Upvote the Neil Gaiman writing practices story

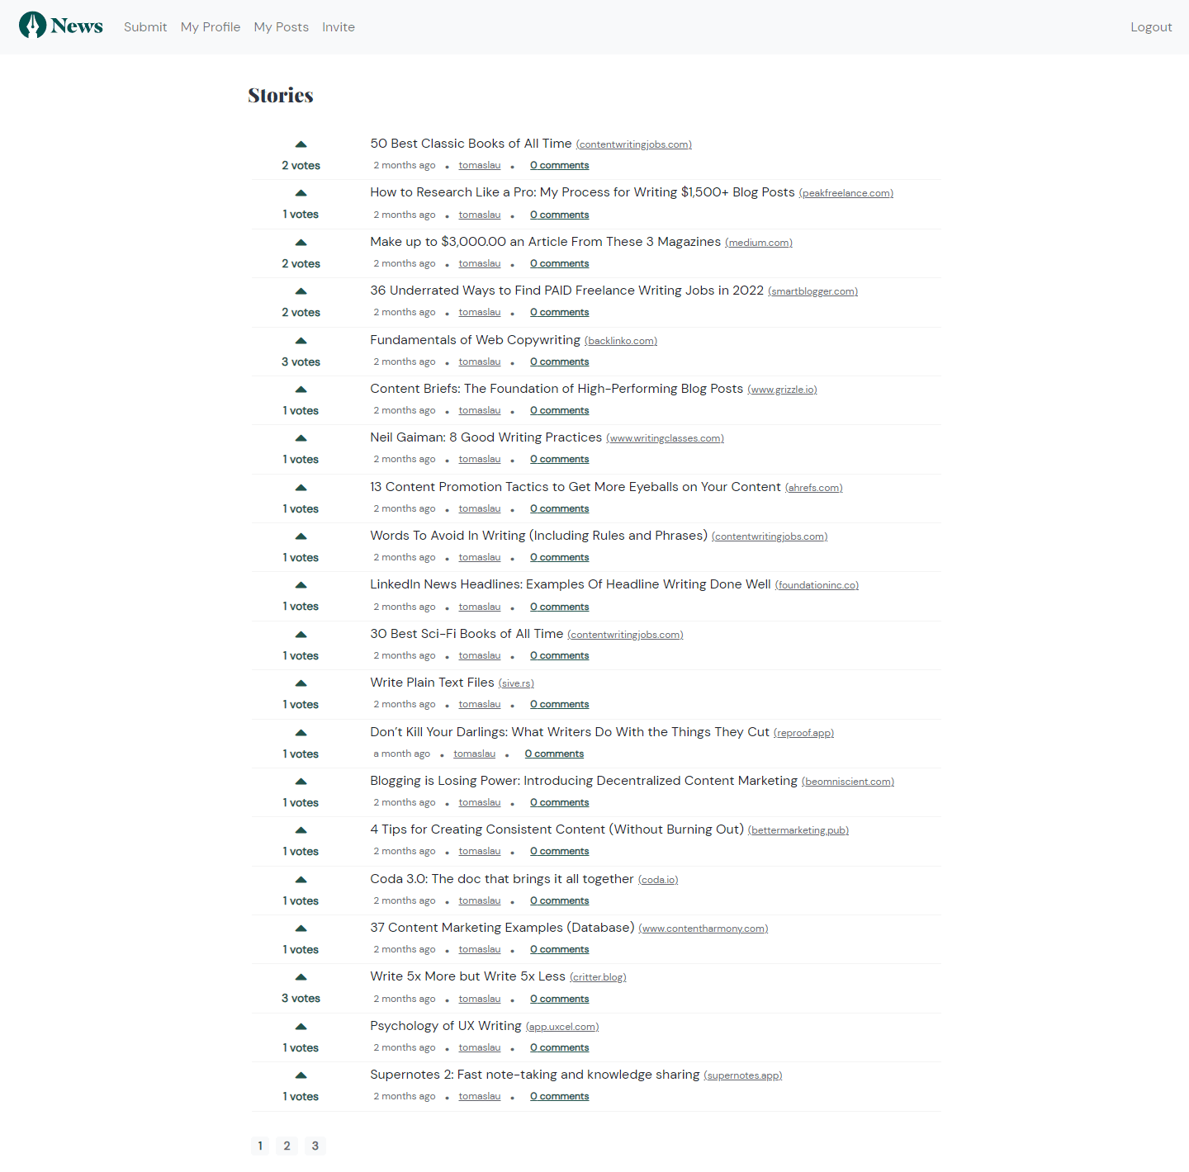click(x=301, y=437)
